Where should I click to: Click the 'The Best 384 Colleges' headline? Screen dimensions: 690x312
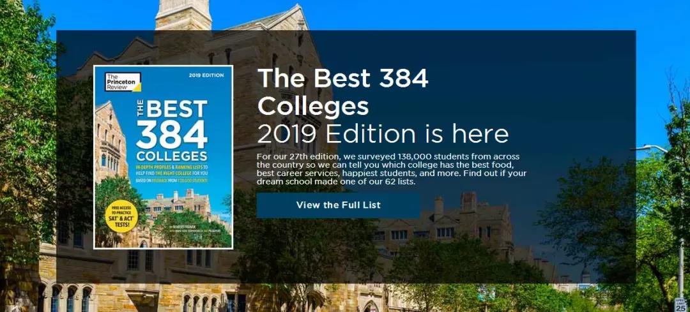[343, 93]
